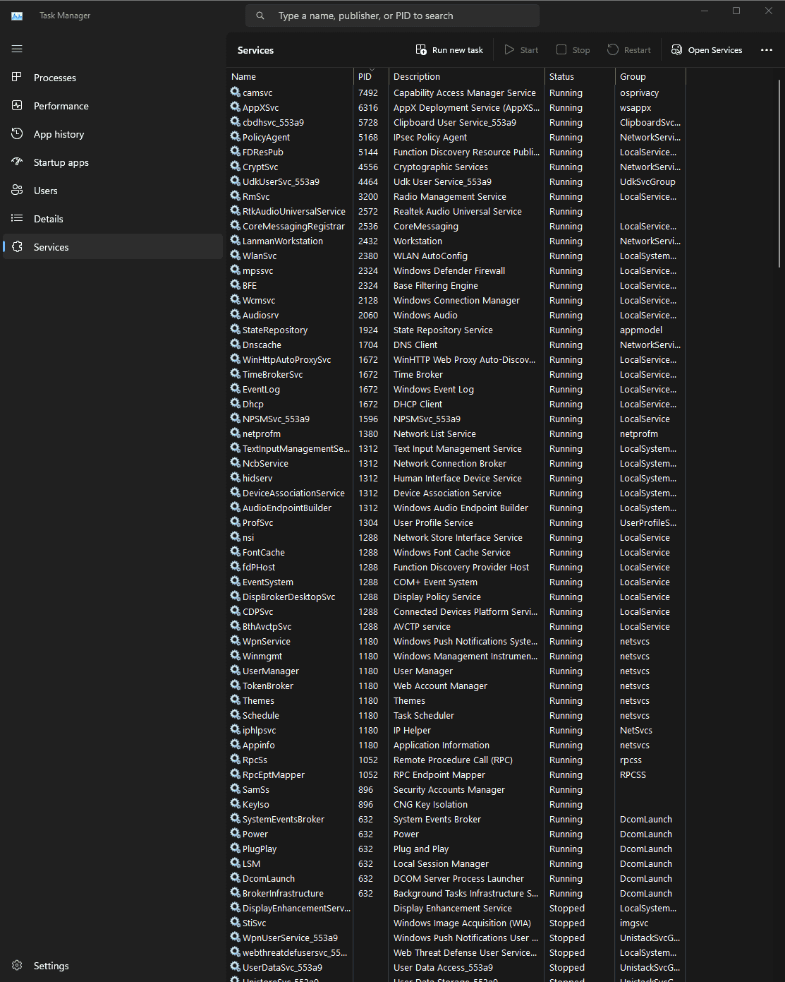The image size is (785, 982).
Task: Open Task Manager Settings
Action: tap(113, 966)
